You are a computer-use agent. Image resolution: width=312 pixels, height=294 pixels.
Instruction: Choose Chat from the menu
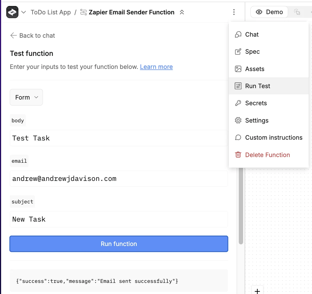(x=269, y=34)
